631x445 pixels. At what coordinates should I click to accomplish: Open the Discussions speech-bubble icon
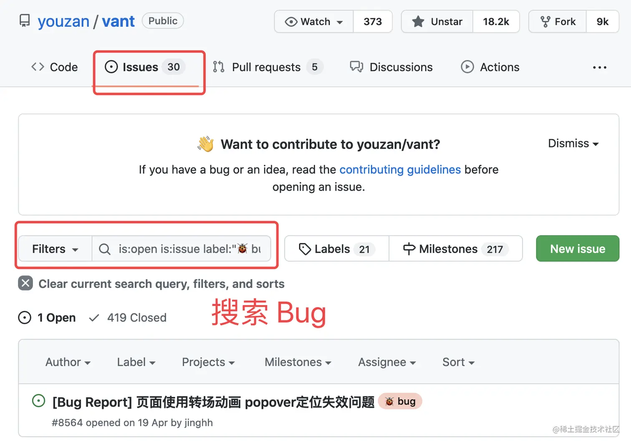click(356, 67)
